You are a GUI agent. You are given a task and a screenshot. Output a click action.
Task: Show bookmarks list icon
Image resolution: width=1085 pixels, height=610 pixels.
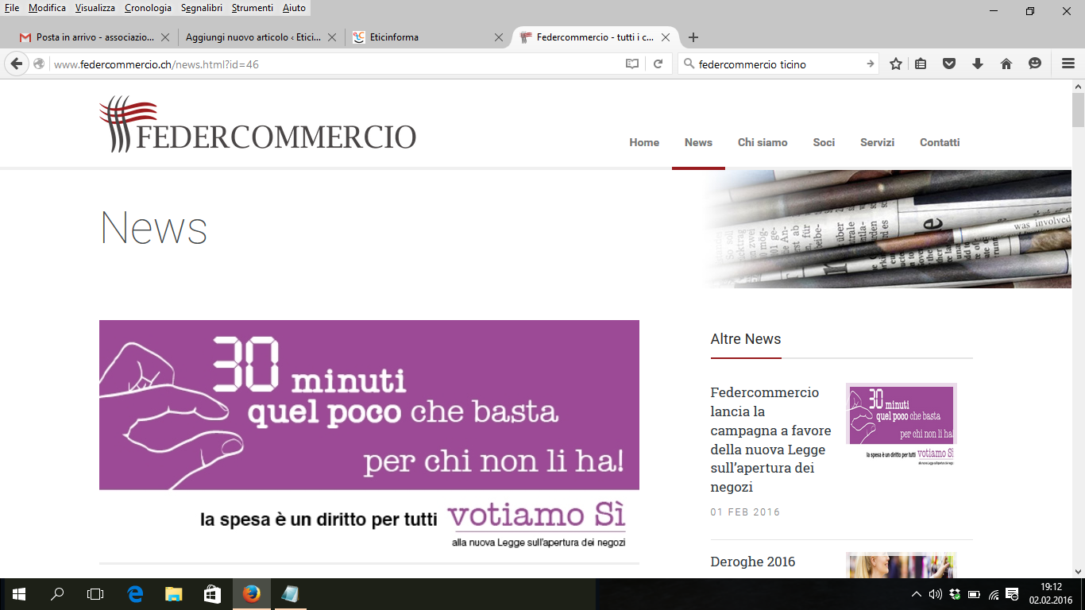click(921, 64)
